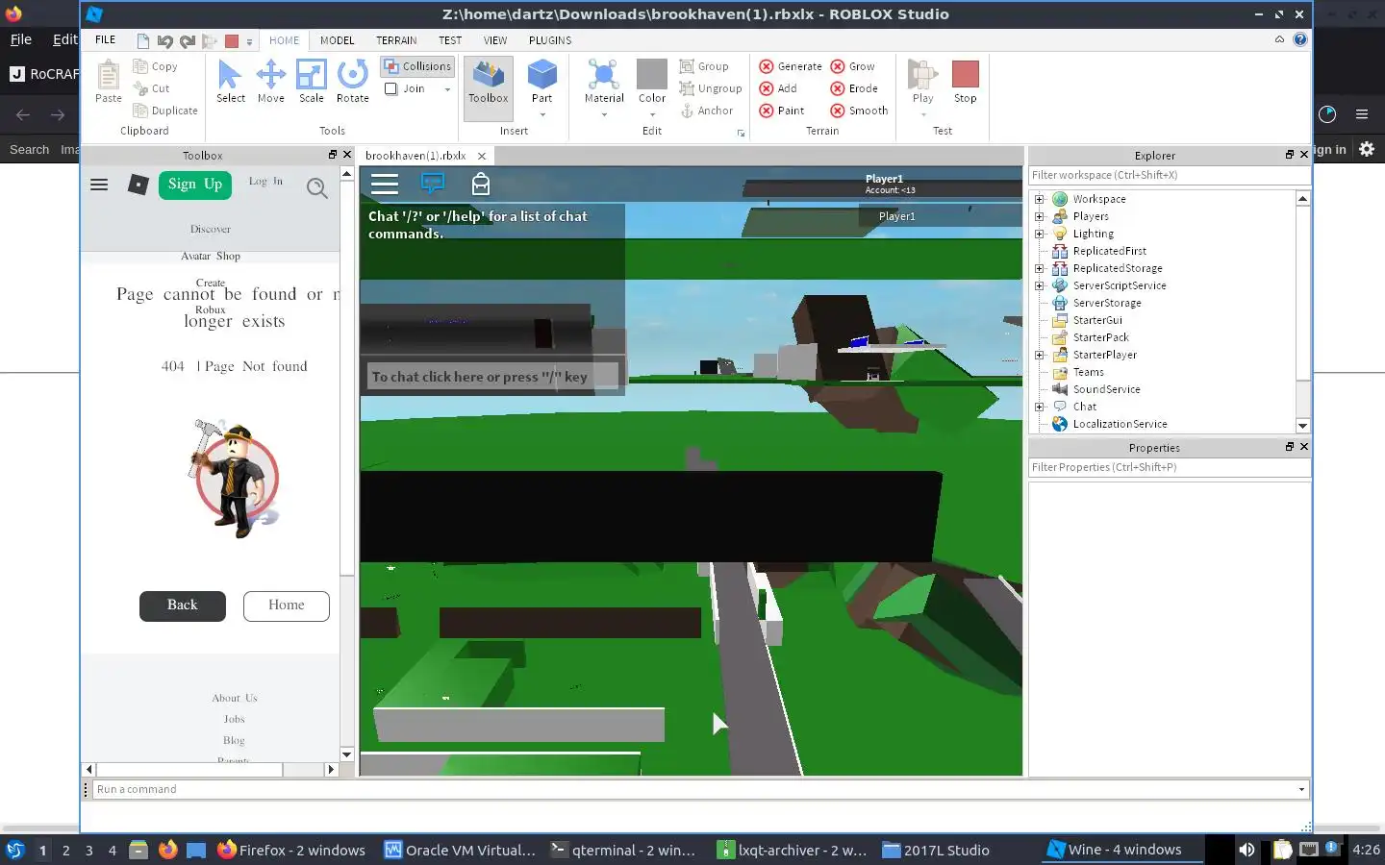Open the FILE menu
This screenshot has width=1385, height=865.
tap(106, 40)
